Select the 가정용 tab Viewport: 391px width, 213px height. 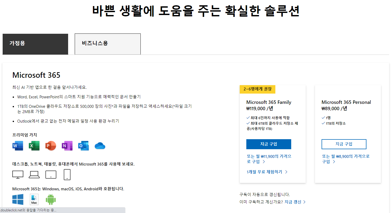click(x=35, y=44)
